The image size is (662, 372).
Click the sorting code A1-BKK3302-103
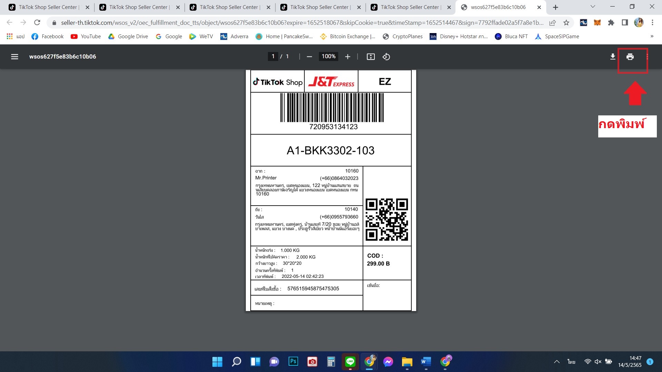point(330,150)
